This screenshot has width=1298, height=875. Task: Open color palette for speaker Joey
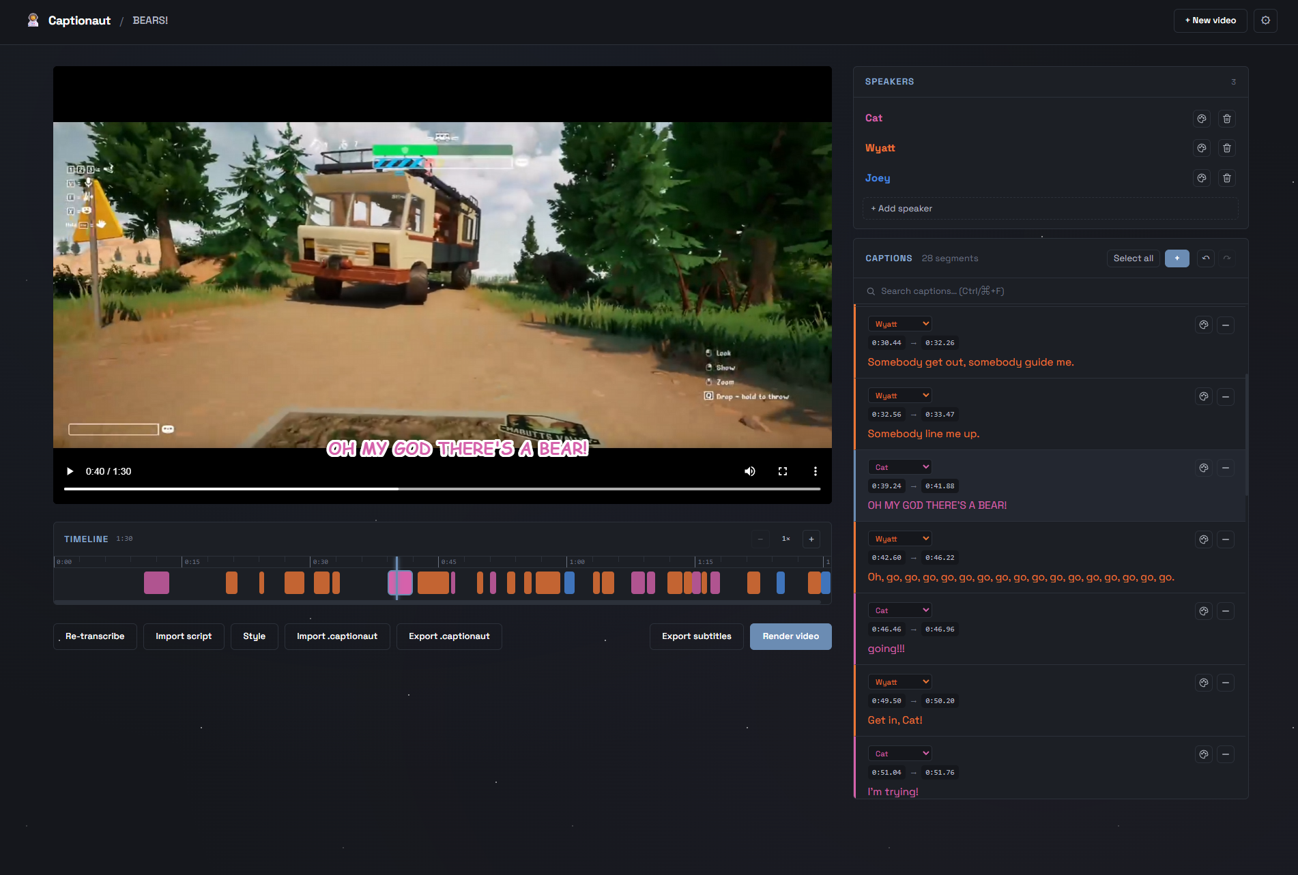tap(1202, 178)
